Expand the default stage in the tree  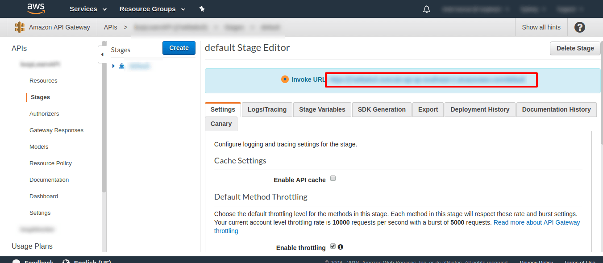[113, 66]
